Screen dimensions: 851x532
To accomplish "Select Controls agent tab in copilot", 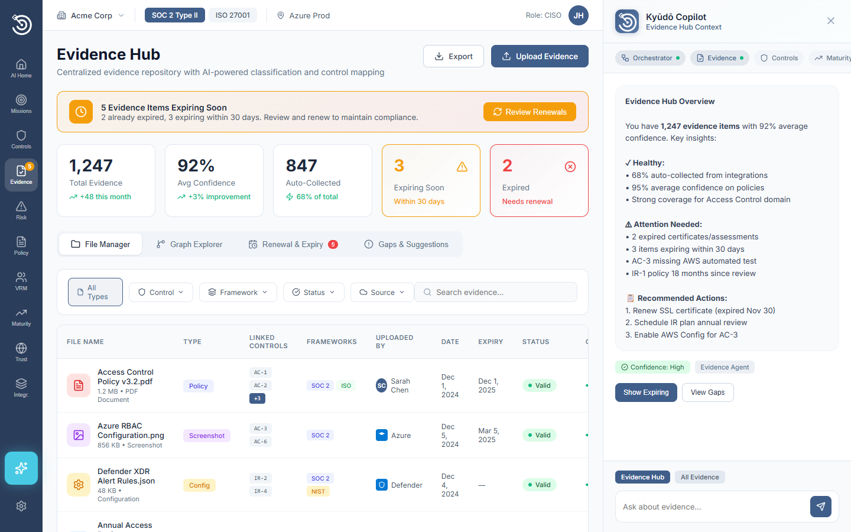I will click(779, 58).
